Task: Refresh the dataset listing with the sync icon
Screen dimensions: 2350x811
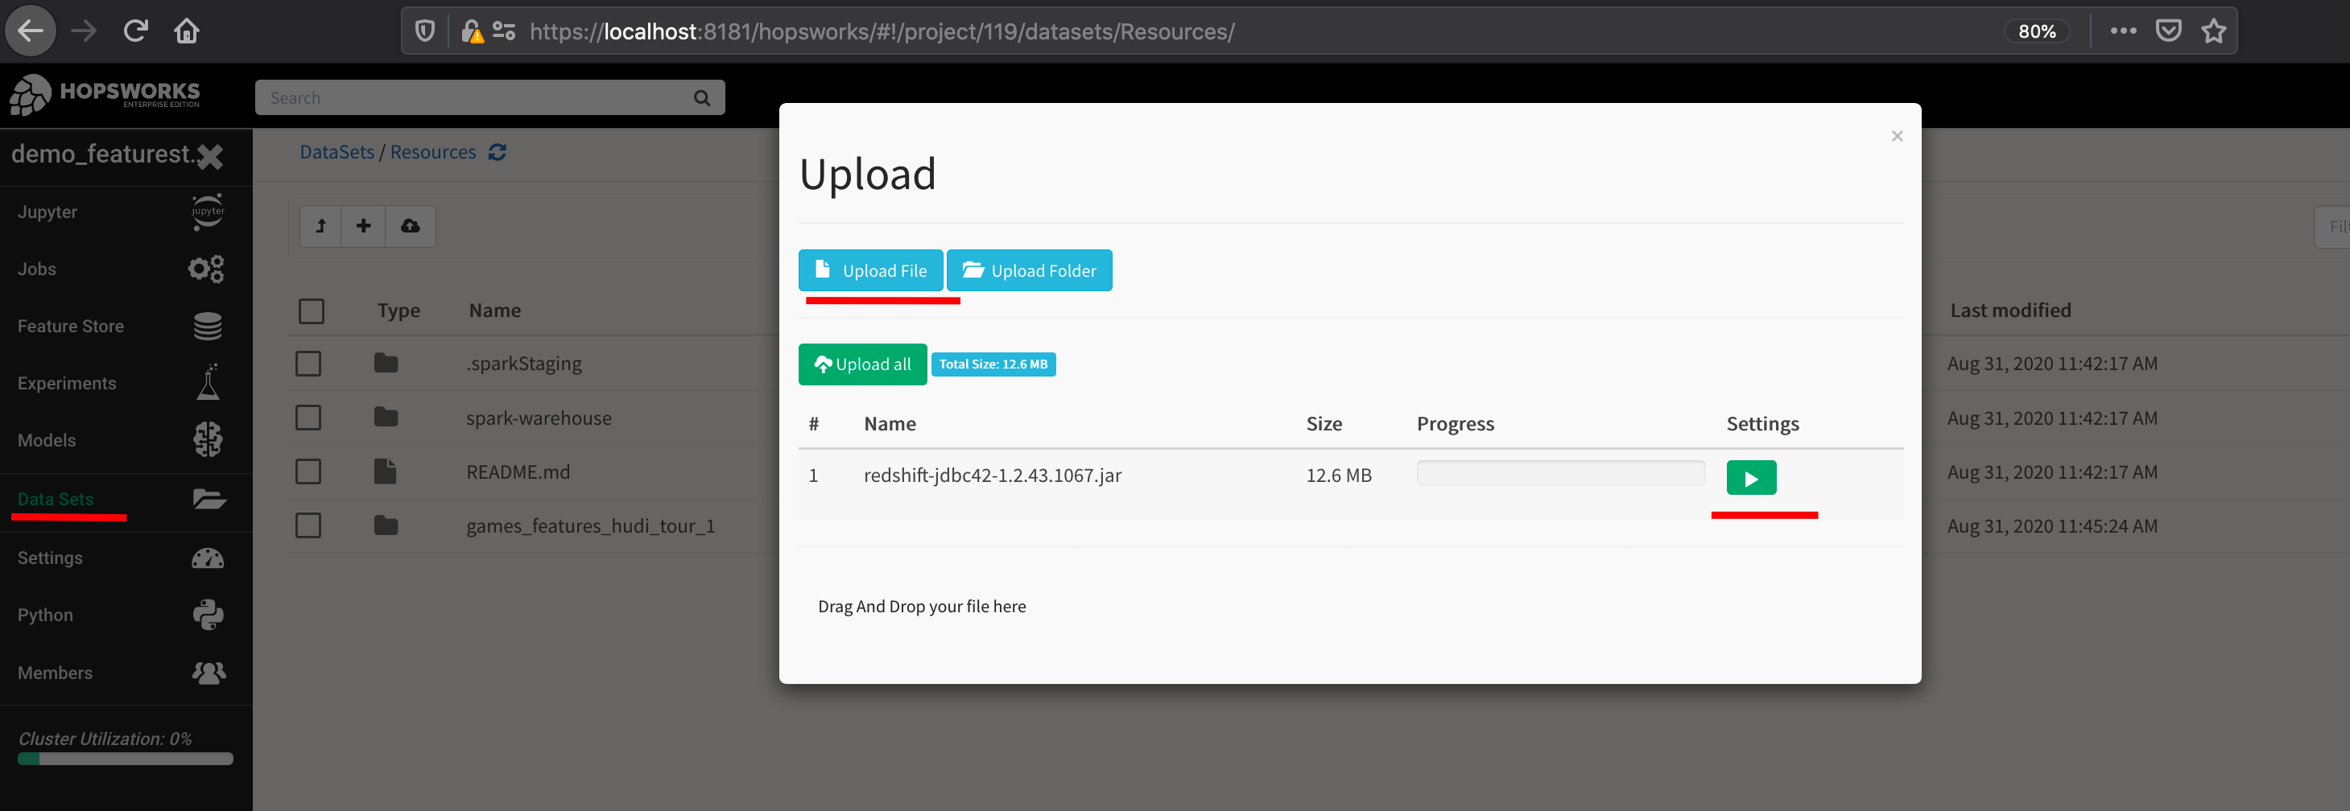Action: click(498, 152)
